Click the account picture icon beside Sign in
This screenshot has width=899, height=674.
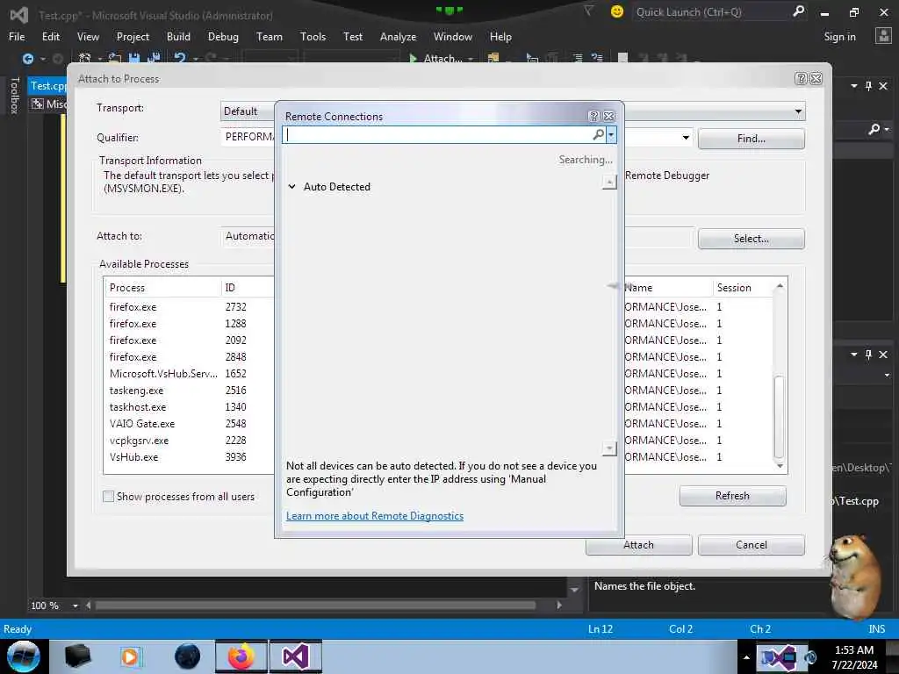(x=883, y=36)
